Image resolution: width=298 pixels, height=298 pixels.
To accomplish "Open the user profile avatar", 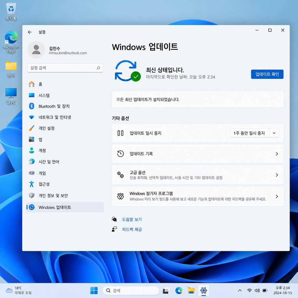I will click(x=36, y=50).
